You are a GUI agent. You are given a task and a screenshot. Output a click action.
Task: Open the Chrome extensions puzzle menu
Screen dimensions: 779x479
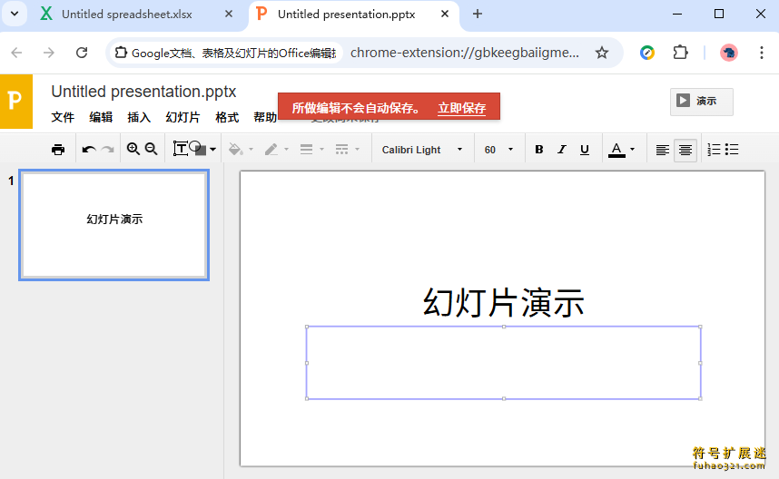tap(680, 53)
